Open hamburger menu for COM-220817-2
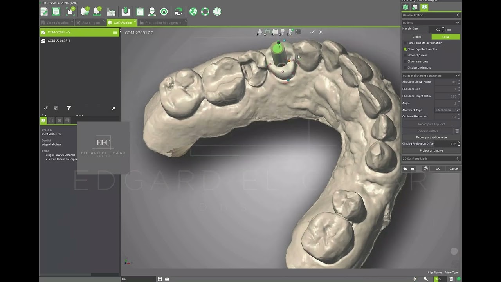 (115, 33)
